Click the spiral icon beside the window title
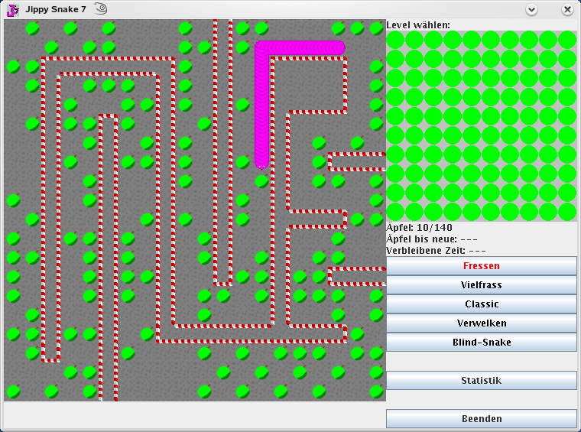This screenshot has width=581, height=432. (x=101, y=8)
